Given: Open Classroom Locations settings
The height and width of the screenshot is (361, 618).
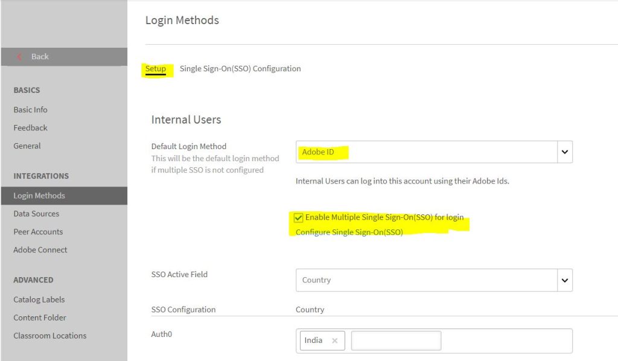Looking at the screenshot, I should (49, 336).
